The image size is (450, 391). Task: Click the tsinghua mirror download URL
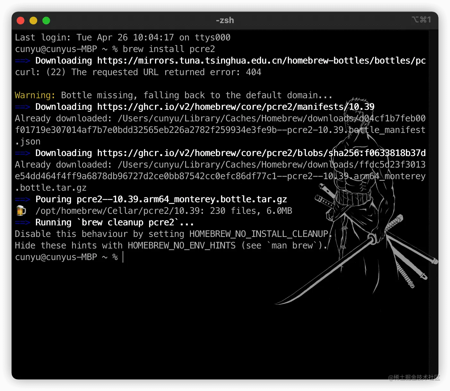(261, 61)
